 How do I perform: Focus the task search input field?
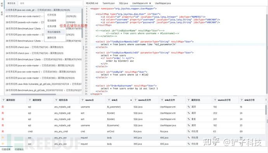pos(50,3)
